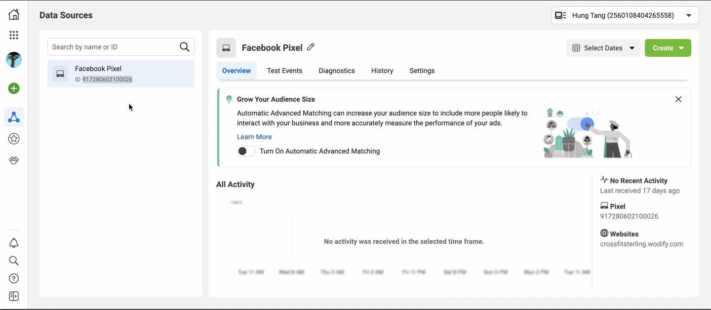The image size is (711, 310).
Task: Open the Diagnostics tab
Action: pyautogui.click(x=337, y=71)
